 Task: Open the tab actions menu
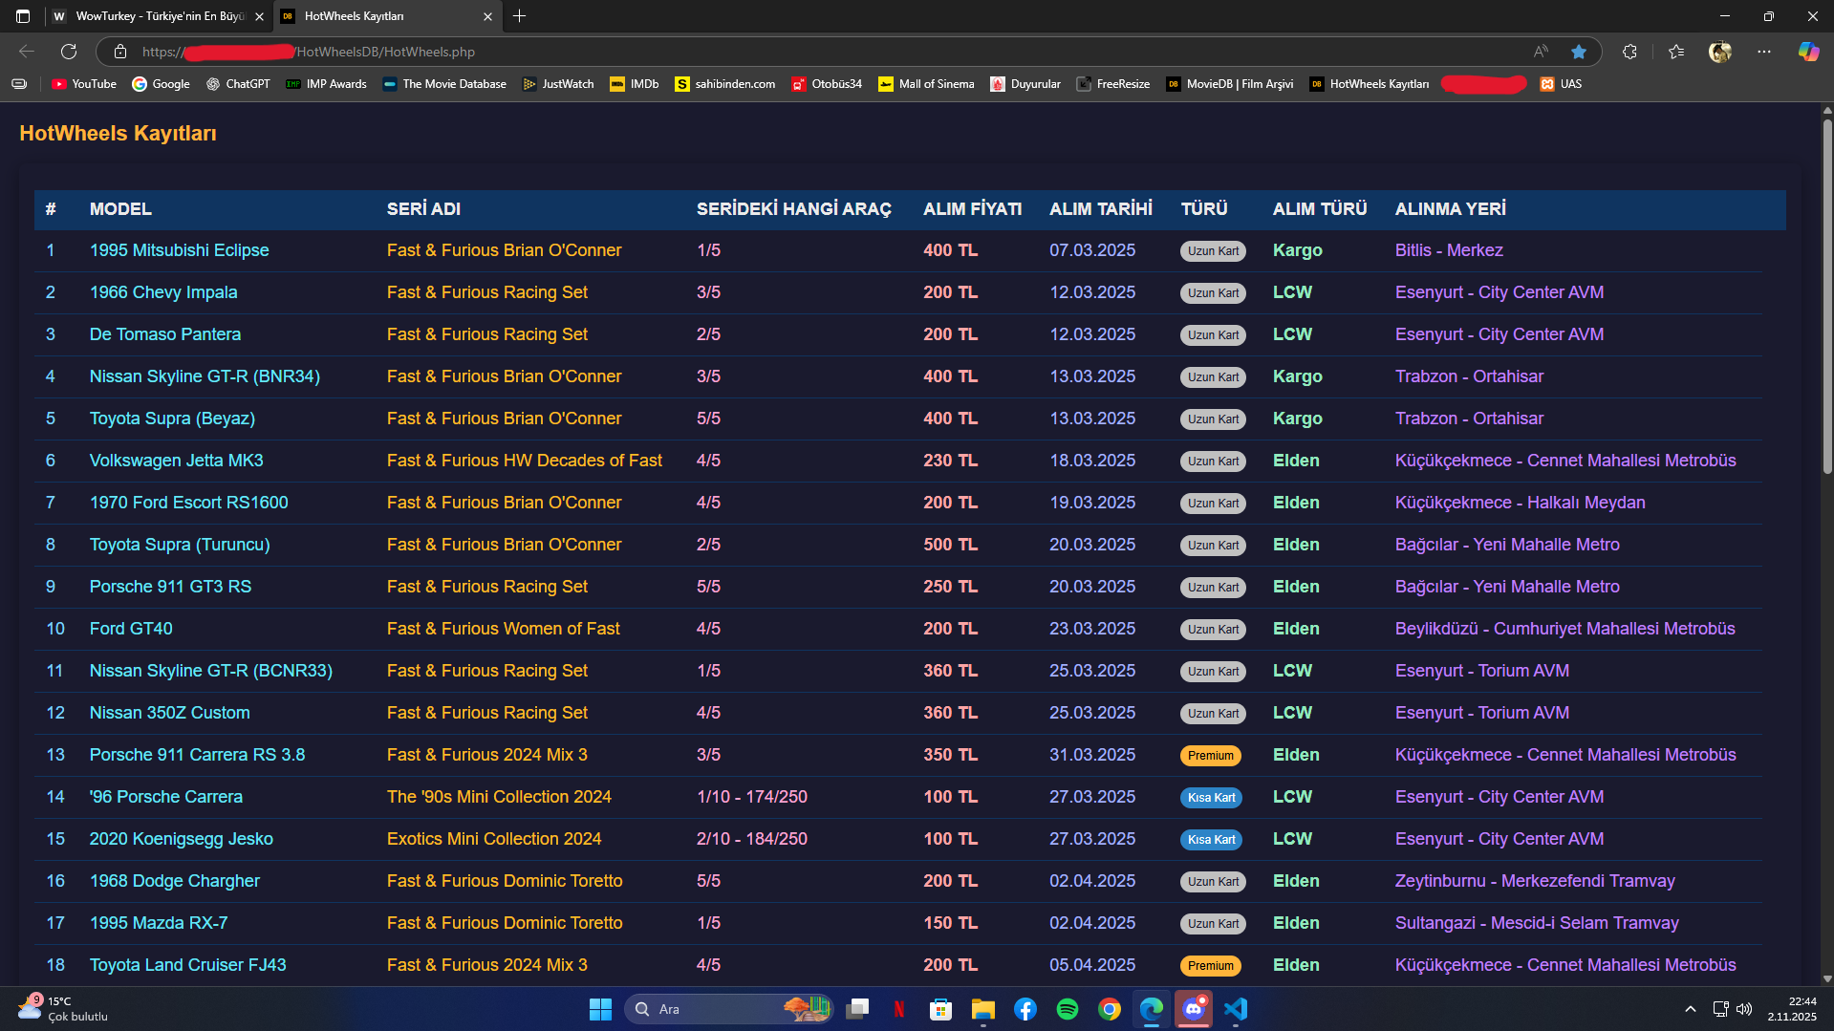[x=23, y=16]
